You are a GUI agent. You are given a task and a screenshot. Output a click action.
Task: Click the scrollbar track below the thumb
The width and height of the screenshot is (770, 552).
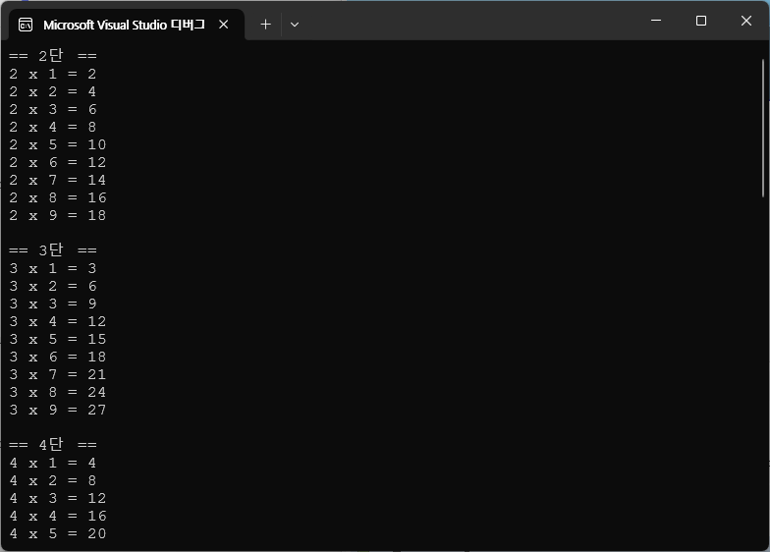point(763,373)
